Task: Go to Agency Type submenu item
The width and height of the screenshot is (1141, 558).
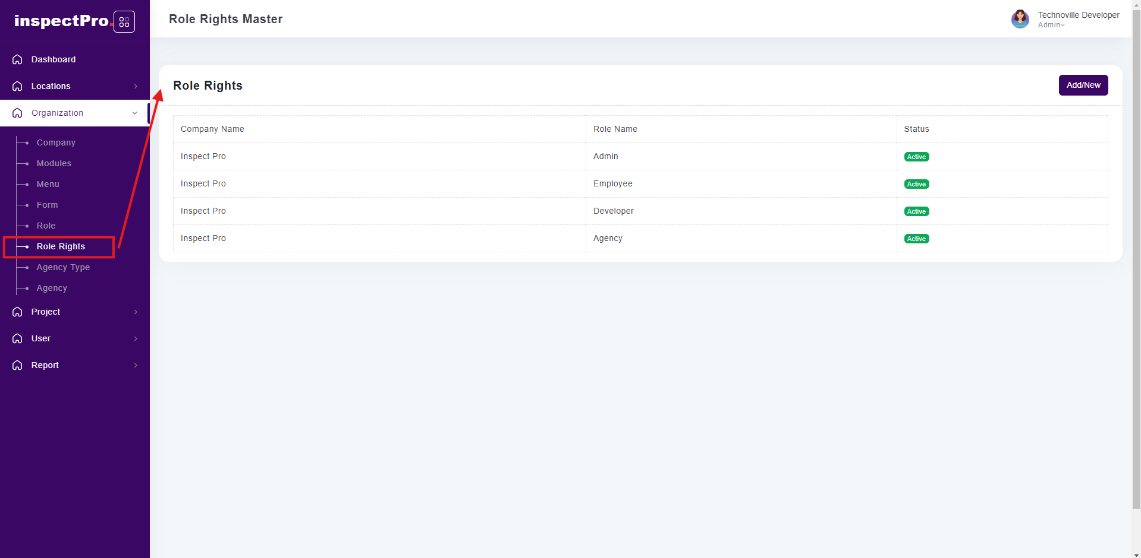Action: pyautogui.click(x=63, y=267)
